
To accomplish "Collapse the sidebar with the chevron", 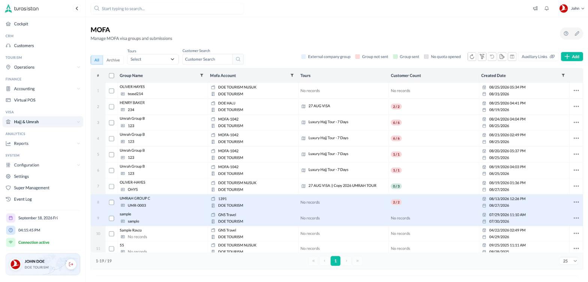I will [77, 8].
